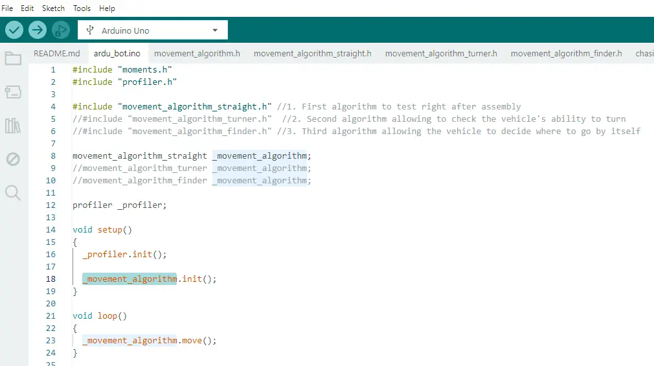Click _movement_algorithm variable on line 8
Screen dimensions: 654x366
(260, 155)
